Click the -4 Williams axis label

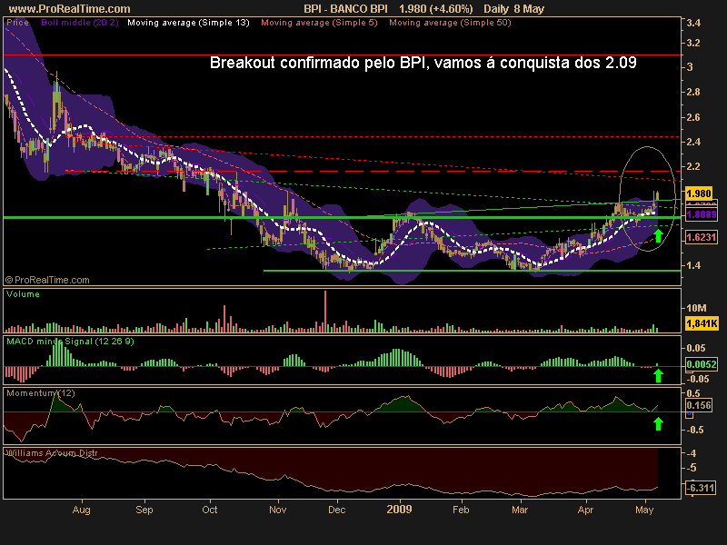(x=692, y=452)
